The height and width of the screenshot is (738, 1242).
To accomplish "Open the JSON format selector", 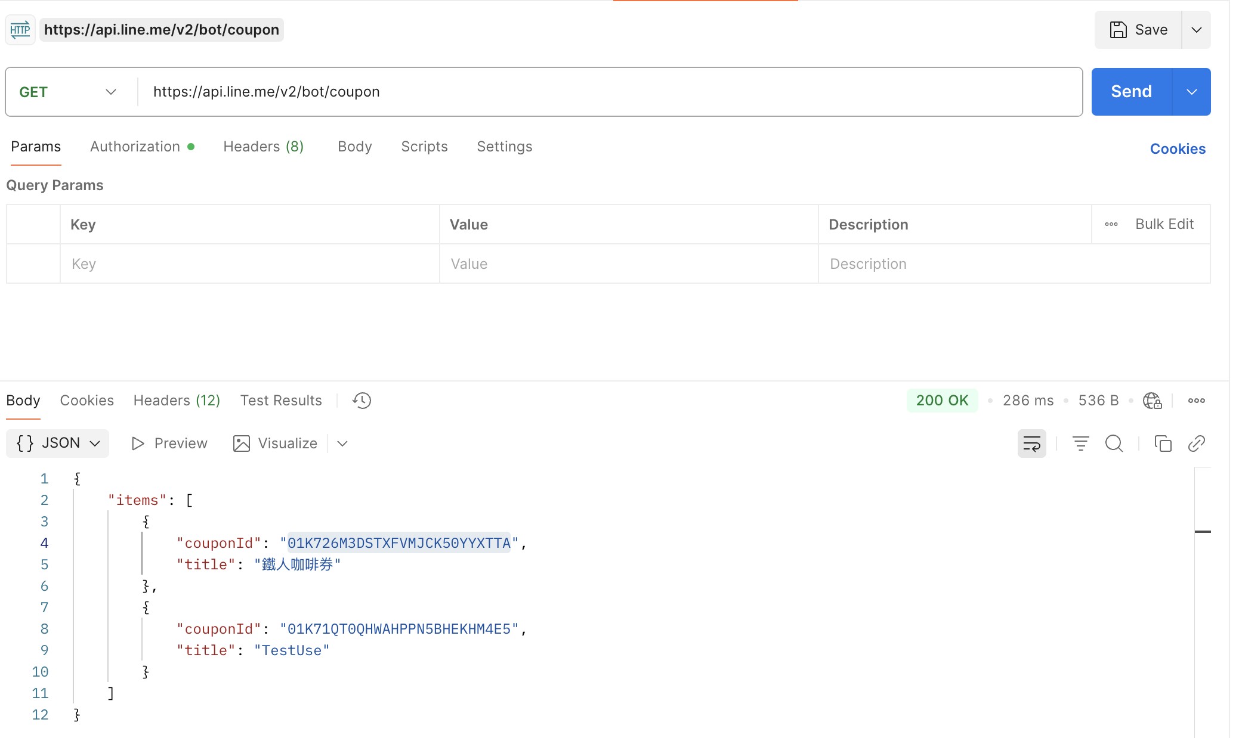I will pyautogui.click(x=58, y=444).
